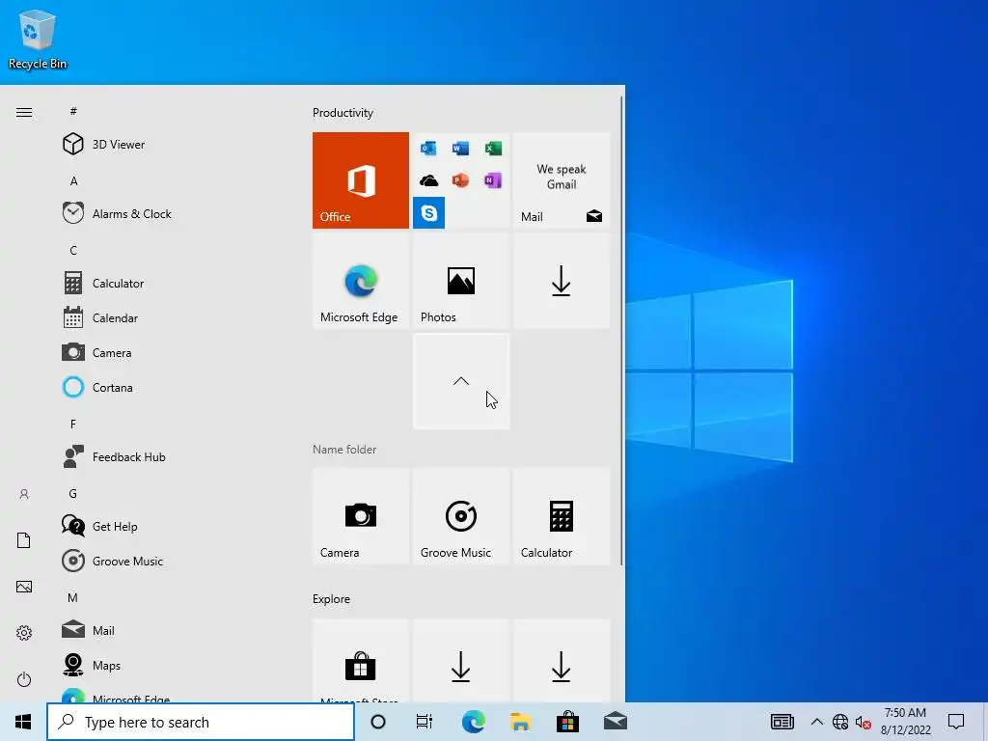The image size is (988, 741).
Task: Open Power options in Start sidebar
Action: click(24, 679)
